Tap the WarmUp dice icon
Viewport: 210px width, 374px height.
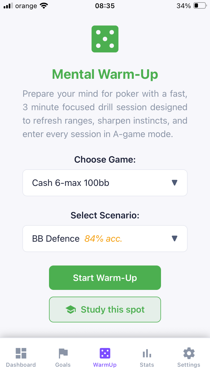(105, 353)
